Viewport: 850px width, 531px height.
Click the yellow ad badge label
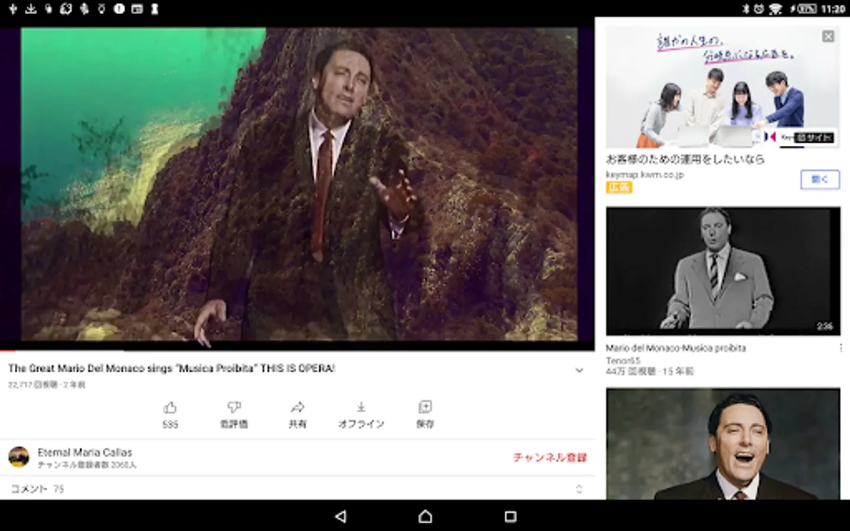[619, 188]
